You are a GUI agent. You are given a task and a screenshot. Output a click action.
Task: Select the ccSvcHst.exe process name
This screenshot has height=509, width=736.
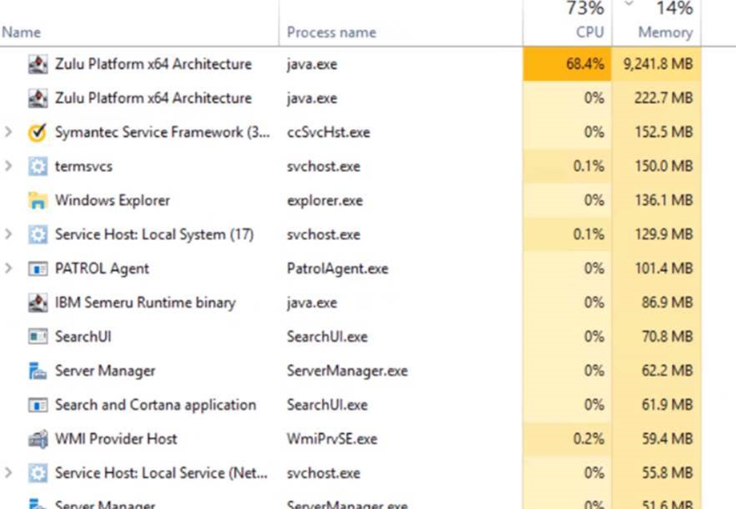coord(328,132)
